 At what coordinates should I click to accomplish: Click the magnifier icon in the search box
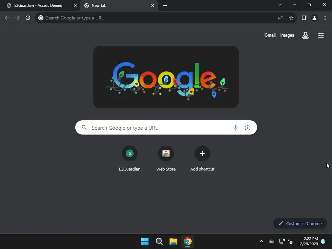[x=84, y=127]
